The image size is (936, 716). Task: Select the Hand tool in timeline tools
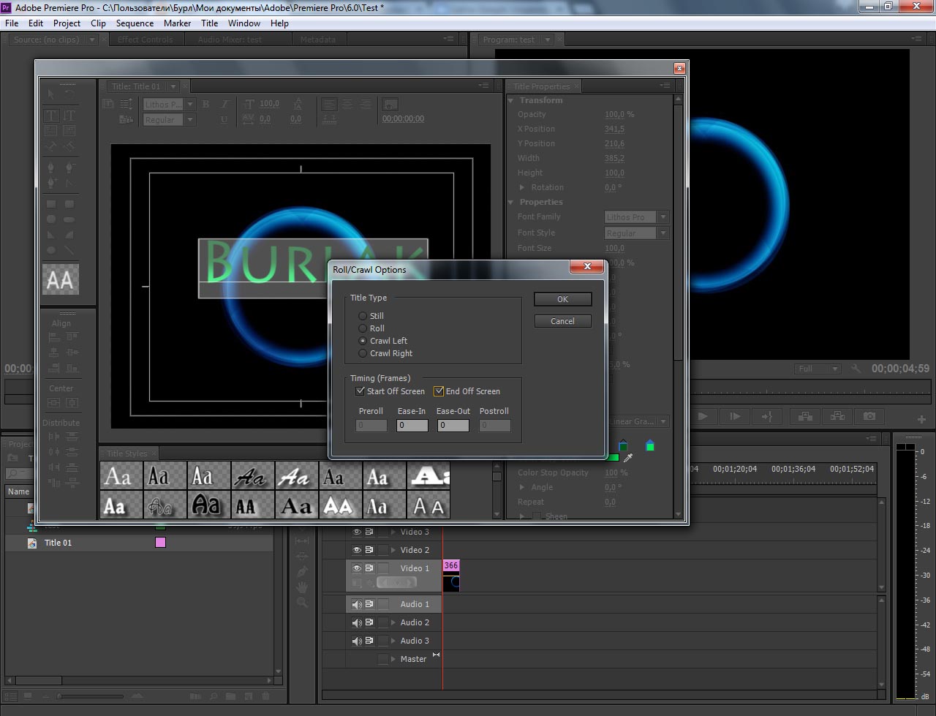tap(302, 587)
